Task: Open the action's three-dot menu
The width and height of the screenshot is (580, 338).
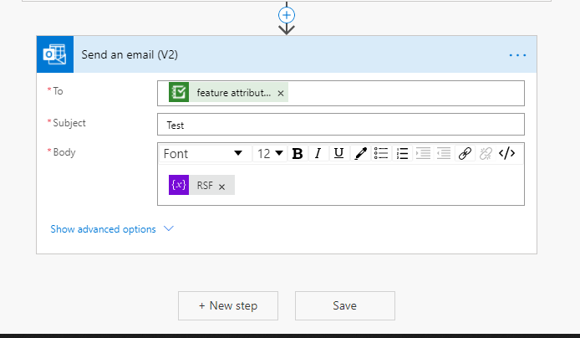Action: click(517, 55)
